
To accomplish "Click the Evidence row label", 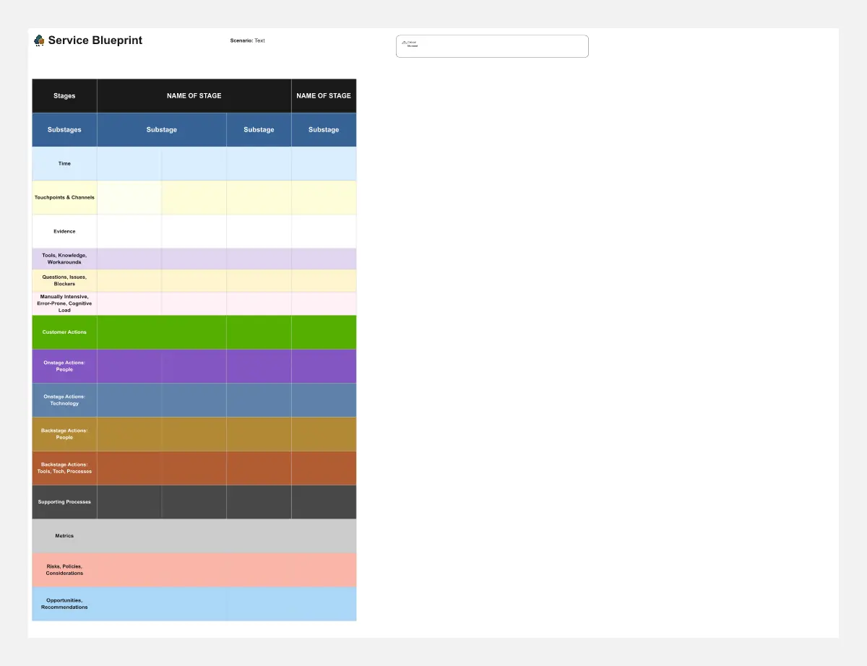I will [x=64, y=231].
